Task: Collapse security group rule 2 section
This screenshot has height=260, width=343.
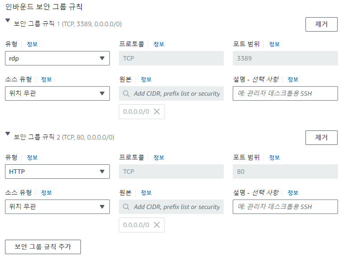Action: [8, 134]
